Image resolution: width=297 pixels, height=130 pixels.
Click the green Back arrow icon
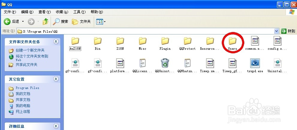[x=7, y=22]
